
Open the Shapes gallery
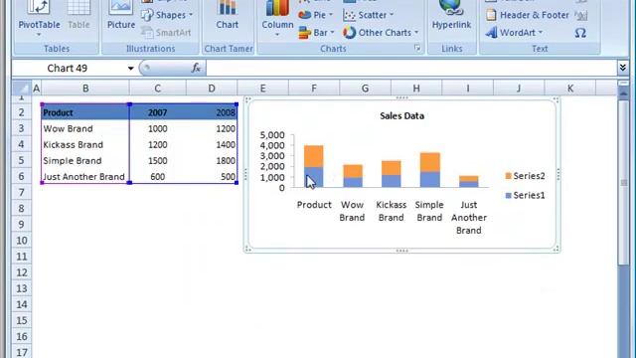167,15
